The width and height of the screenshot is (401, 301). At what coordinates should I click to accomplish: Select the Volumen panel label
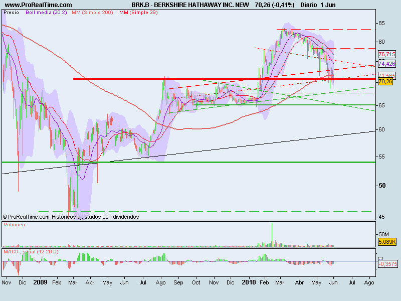pyautogui.click(x=14, y=225)
